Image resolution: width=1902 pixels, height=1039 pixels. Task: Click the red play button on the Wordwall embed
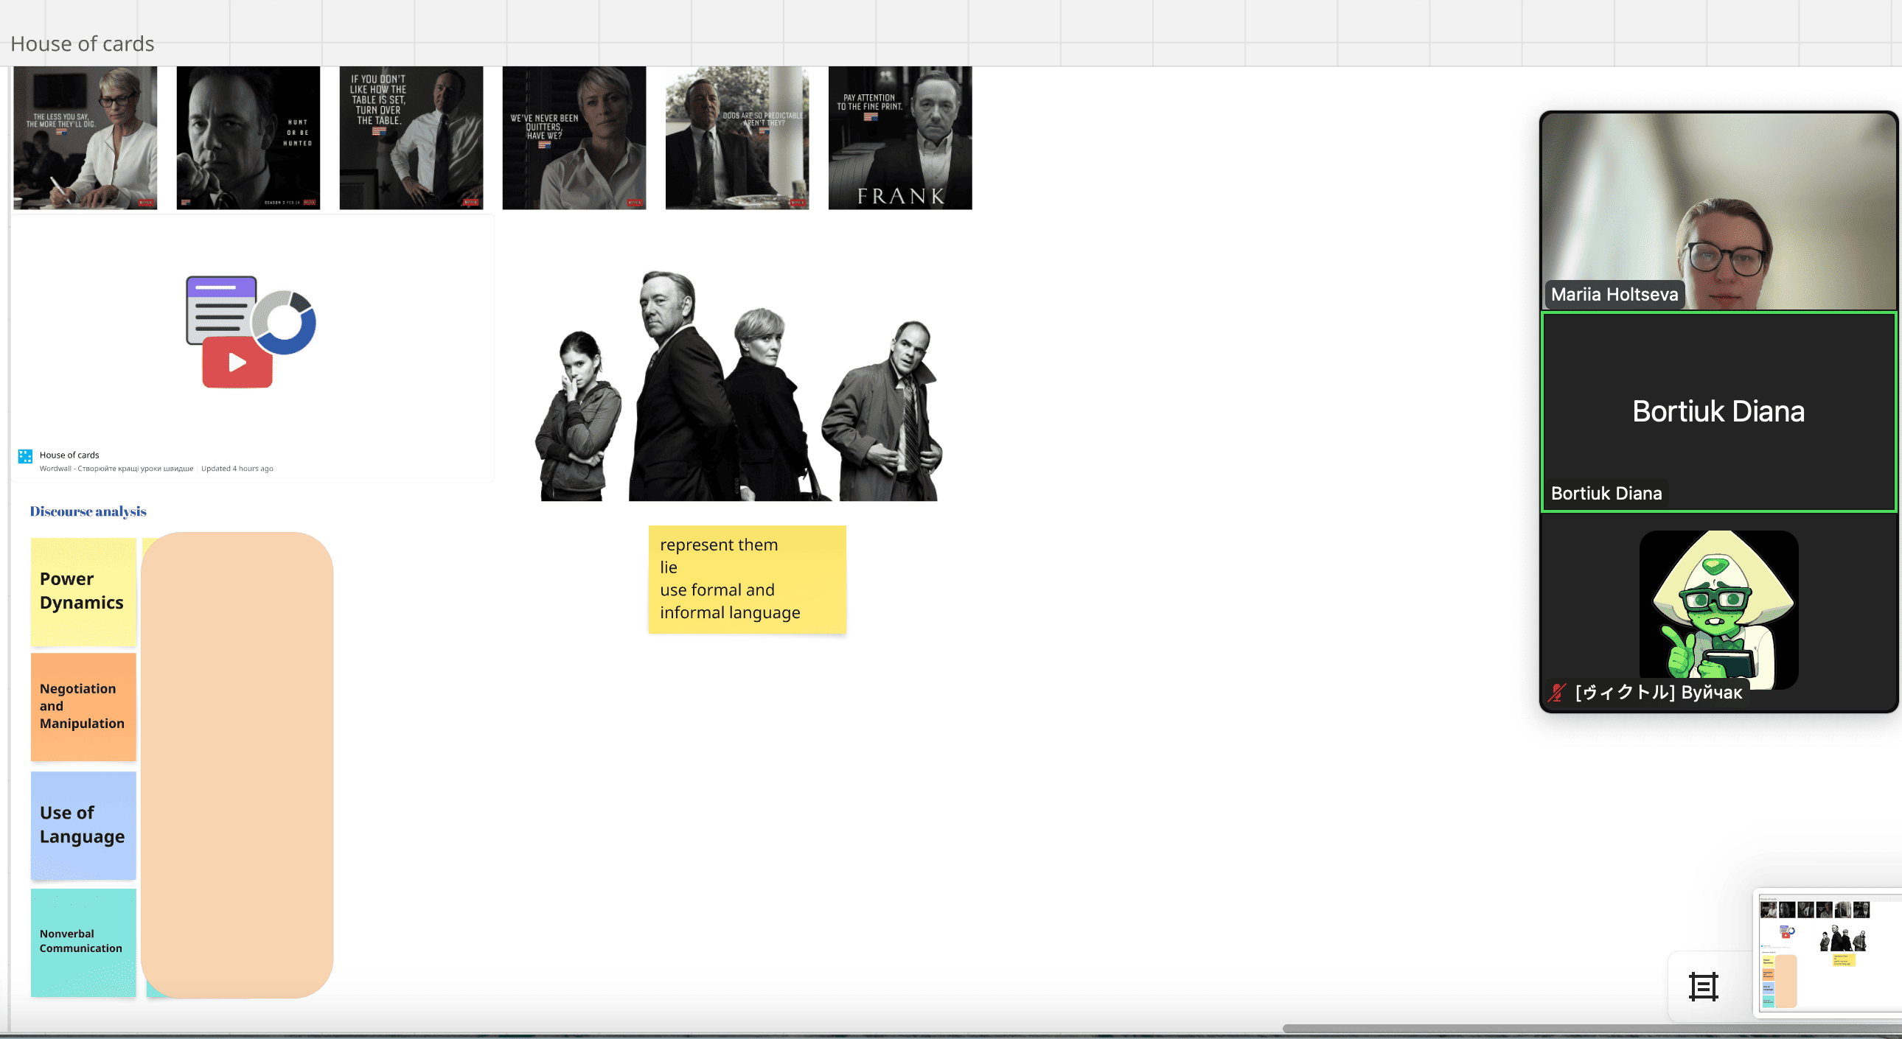[x=237, y=362]
